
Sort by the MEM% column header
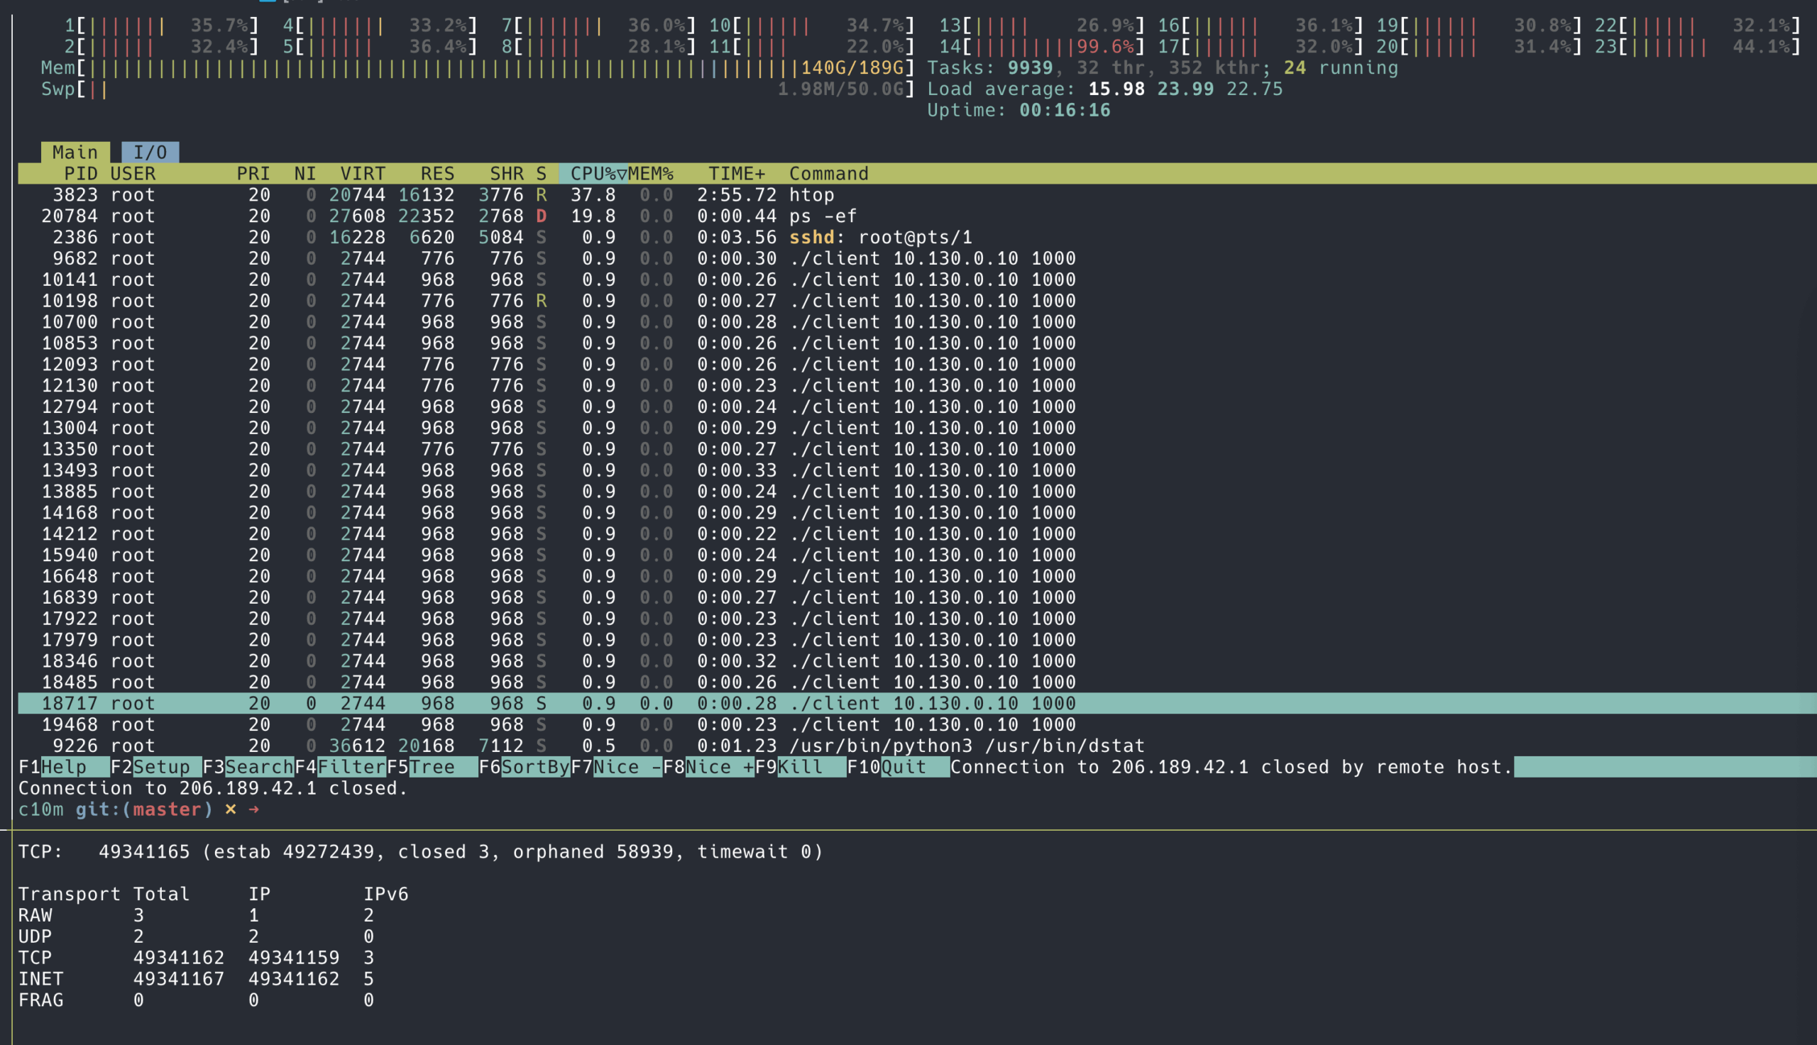click(x=650, y=174)
